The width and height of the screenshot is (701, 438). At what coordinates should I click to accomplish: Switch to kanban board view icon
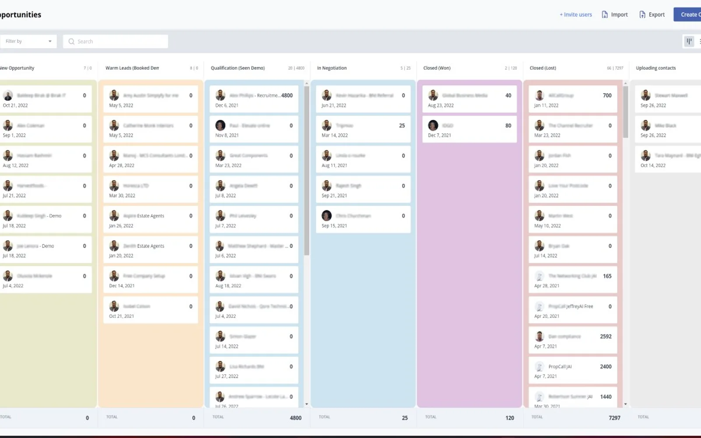pos(689,41)
